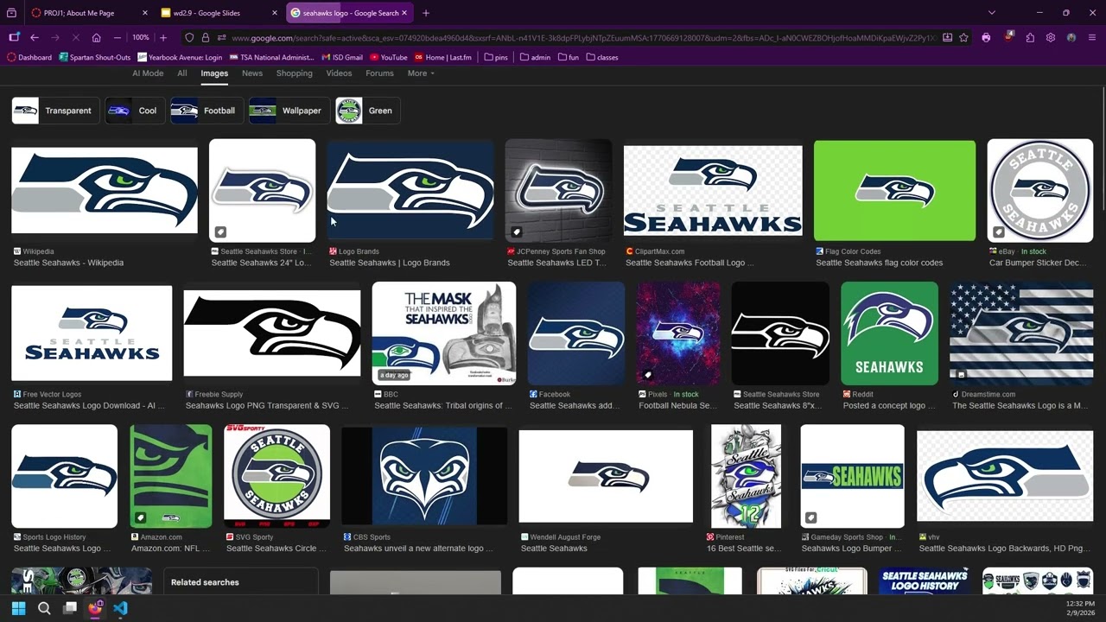Apply the Wallpaper filter chip
The width and height of the screenshot is (1106, 622).
[x=288, y=111]
